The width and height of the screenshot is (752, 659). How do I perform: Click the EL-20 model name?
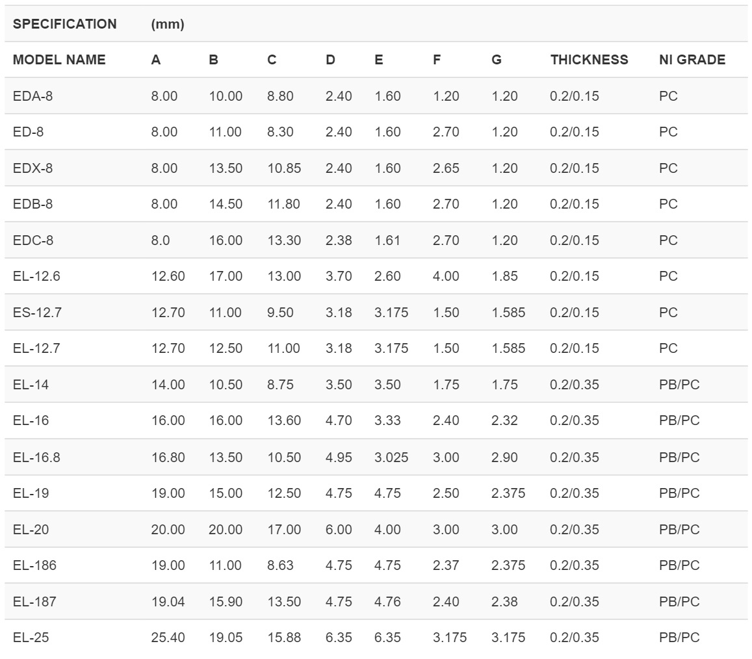(x=31, y=530)
